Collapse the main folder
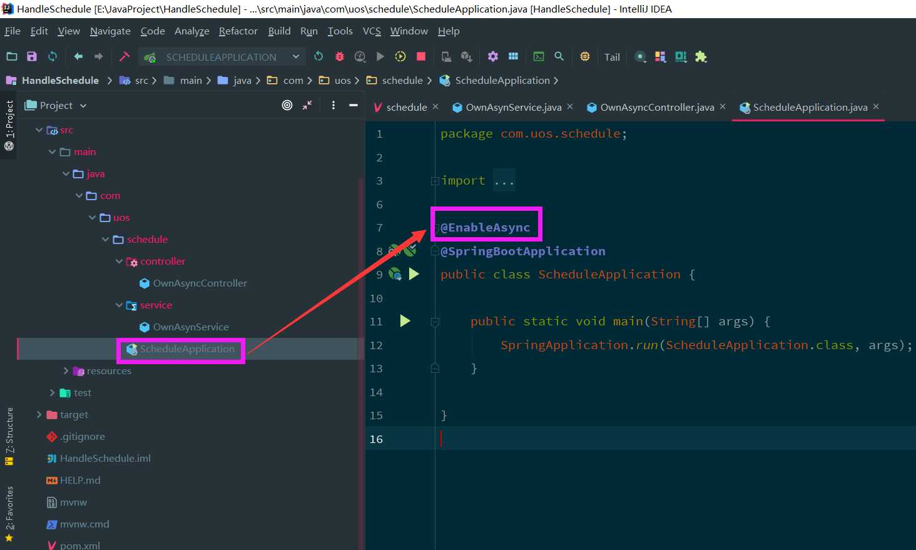 point(53,152)
